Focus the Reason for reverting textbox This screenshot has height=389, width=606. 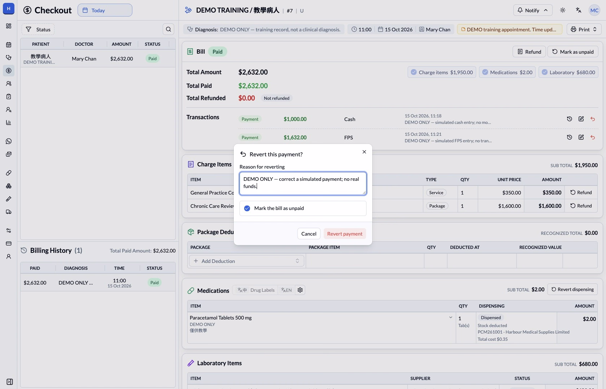pyautogui.click(x=303, y=183)
